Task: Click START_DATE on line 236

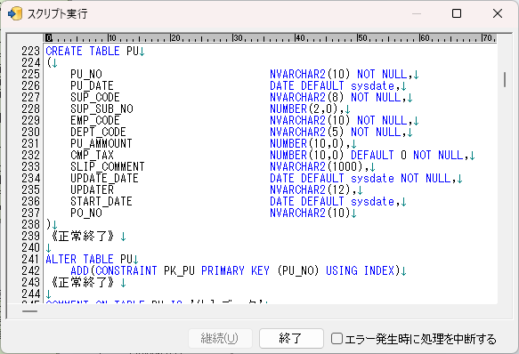Action: click(x=101, y=202)
